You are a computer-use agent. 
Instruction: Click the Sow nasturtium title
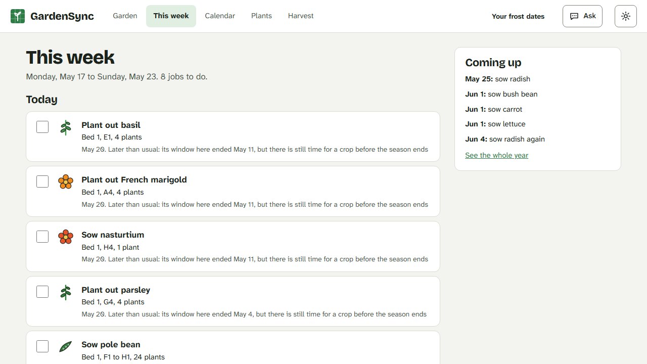[x=113, y=235]
